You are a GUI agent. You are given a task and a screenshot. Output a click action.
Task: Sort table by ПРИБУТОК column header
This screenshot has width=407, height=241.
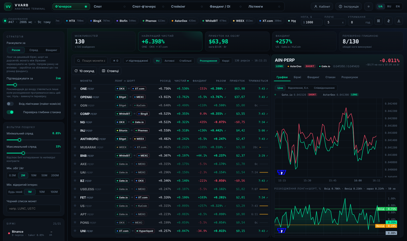237,81
